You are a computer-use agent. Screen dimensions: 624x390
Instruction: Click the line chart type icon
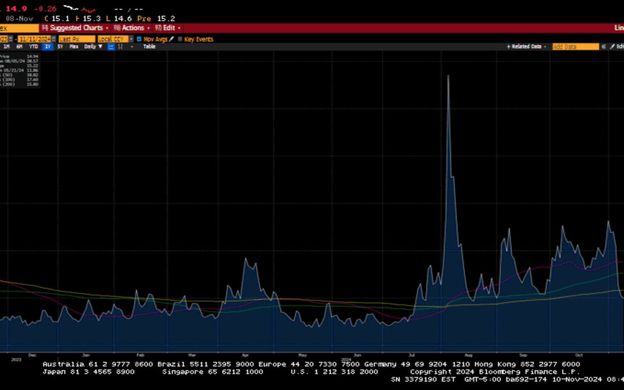point(111,46)
